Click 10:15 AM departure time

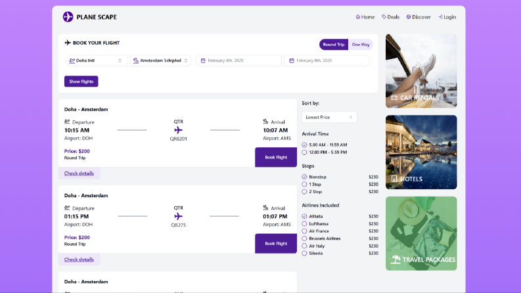(x=77, y=130)
